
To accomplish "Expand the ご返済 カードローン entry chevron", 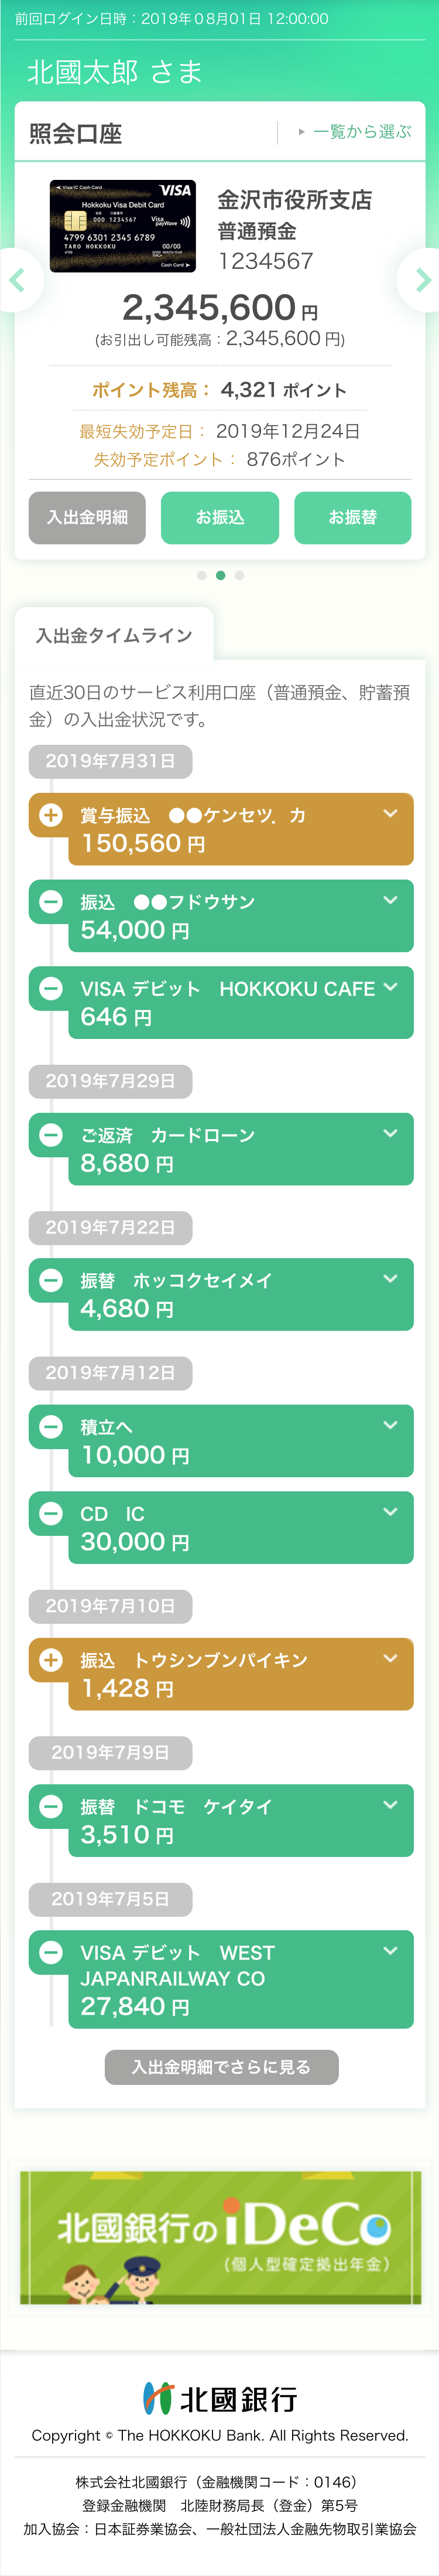I will pos(390,1133).
